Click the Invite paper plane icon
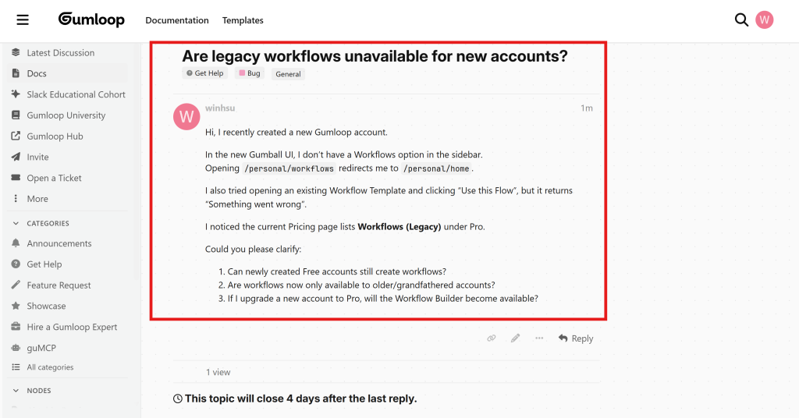This screenshot has width=799, height=418. [16, 157]
